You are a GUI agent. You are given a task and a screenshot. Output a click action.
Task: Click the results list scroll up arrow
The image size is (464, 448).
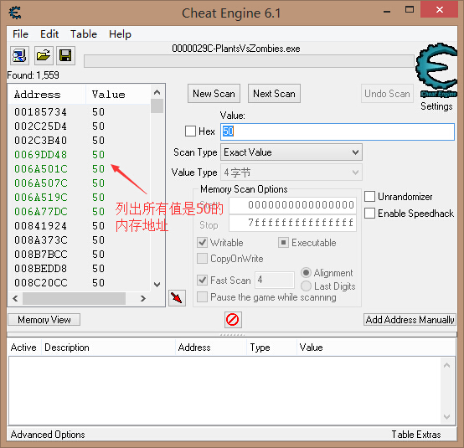point(157,92)
